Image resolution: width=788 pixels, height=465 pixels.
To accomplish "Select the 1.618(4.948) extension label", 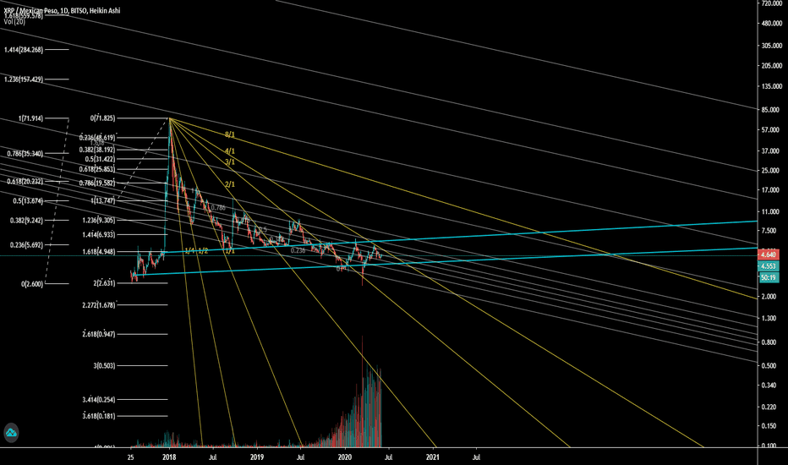I will coord(99,252).
